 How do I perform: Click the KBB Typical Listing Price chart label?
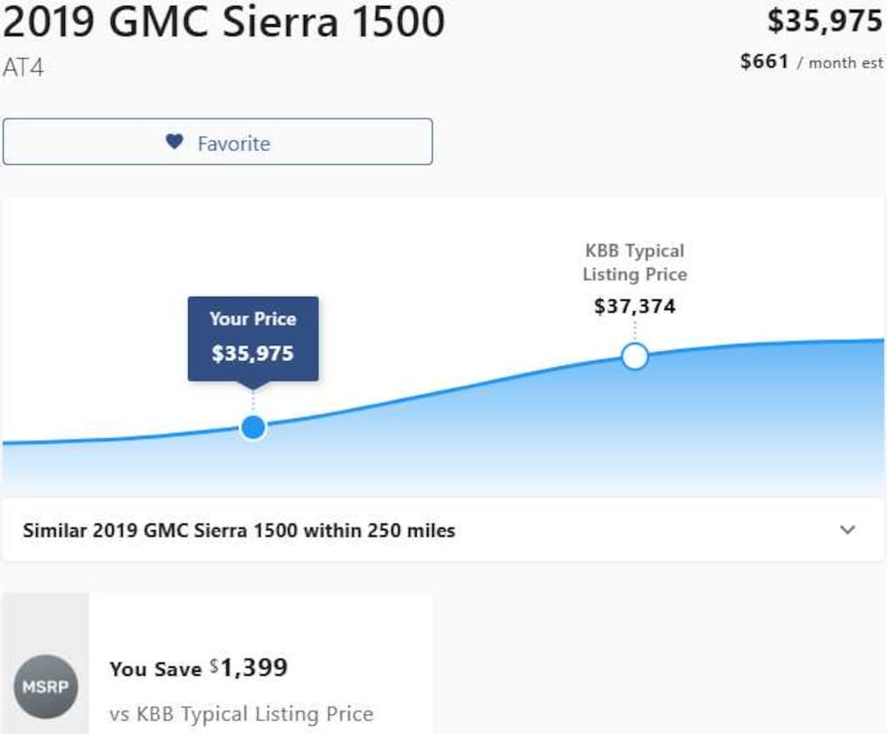pos(635,262)
